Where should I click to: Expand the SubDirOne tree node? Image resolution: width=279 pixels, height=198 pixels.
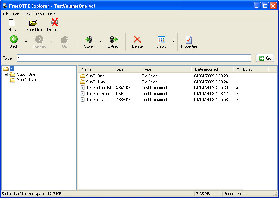tap(6, 74)
